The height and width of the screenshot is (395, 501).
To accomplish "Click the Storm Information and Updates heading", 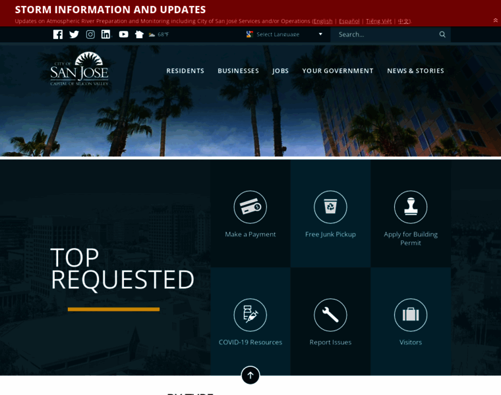I will point(110,10).
